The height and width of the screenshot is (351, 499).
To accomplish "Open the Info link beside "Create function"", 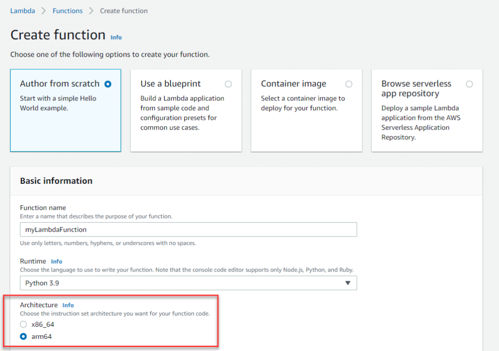I will tap(116, 38).
